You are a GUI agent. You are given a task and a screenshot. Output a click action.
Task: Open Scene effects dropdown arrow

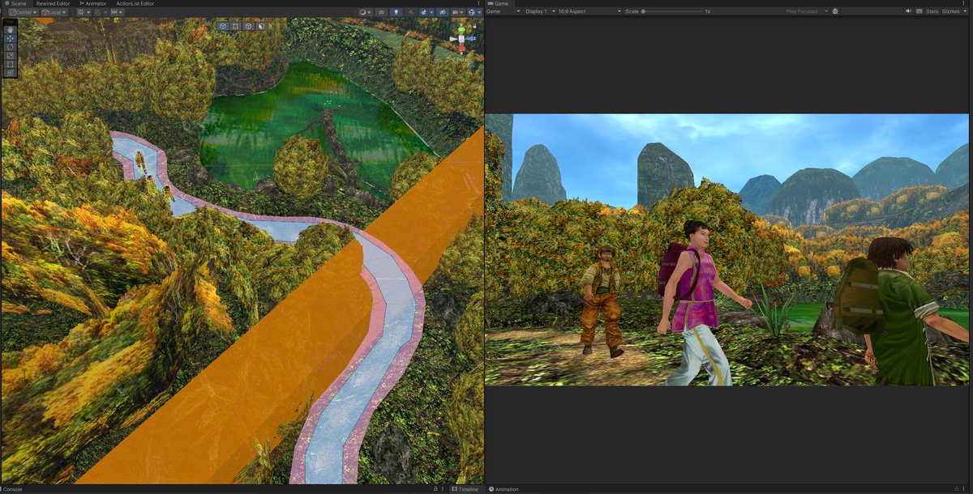tap(431, 12)
